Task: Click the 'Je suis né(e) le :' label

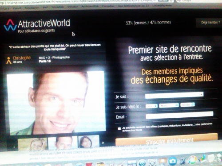Action: [128, 107]
